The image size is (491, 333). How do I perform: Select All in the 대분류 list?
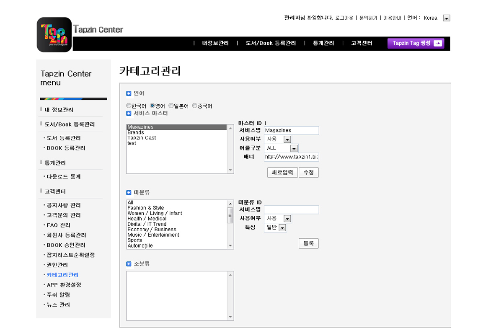click(x=177, y=202)
